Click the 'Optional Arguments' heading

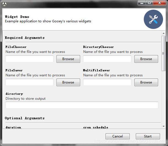25,118
